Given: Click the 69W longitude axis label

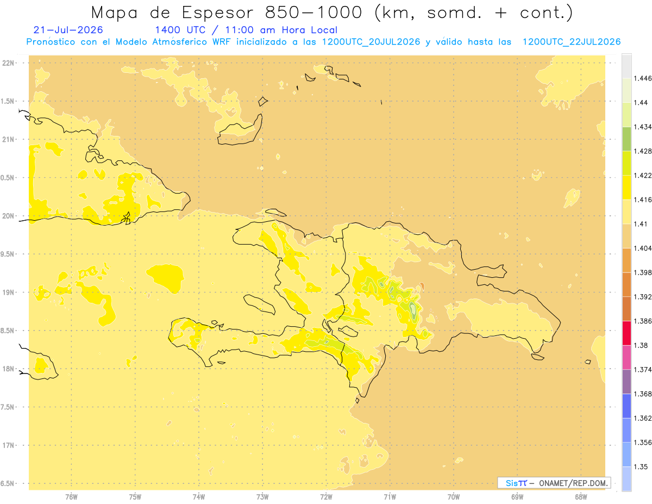Looking at the screenshot, I should (x=517, y=496).
